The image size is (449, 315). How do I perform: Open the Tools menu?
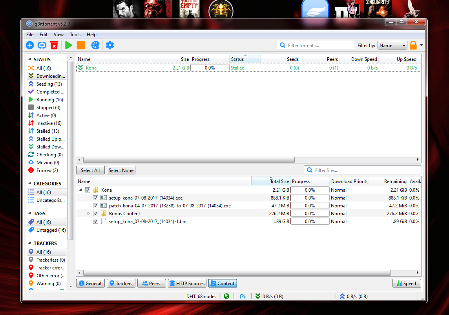pos(75,35)
